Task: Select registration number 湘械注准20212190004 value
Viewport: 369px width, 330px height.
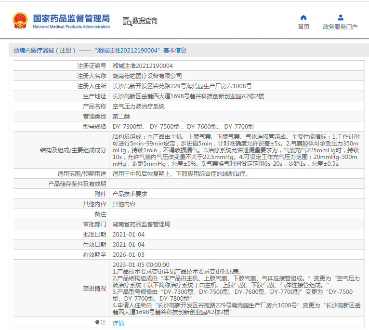Action: coord(143,66)
